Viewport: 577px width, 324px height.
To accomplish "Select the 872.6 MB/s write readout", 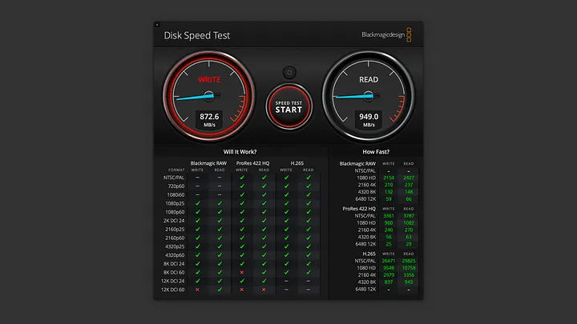I will [209, 120].
